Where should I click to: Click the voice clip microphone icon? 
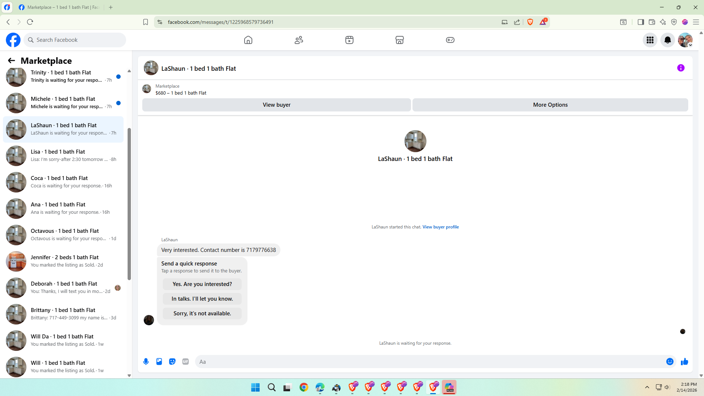pos(146,362)
